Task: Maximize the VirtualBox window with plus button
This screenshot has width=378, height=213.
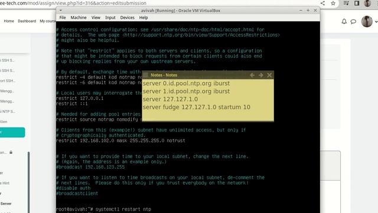Action: pos(308,11)
